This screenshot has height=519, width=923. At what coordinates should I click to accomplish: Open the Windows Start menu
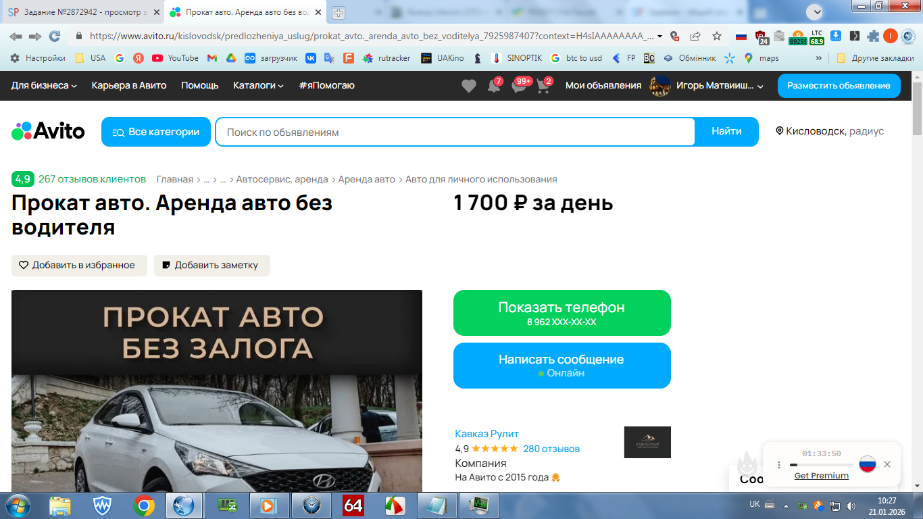18,505
